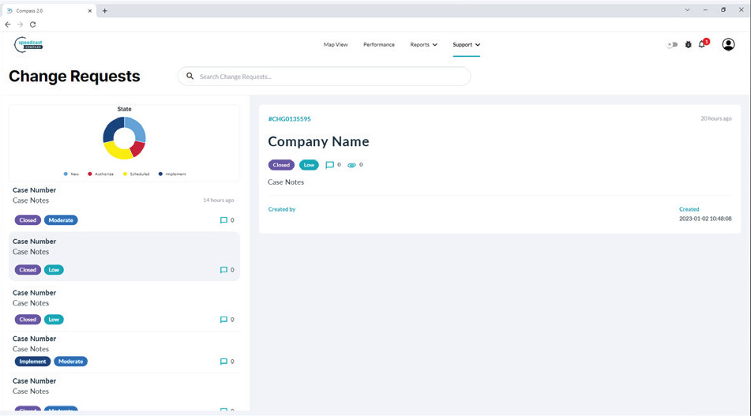Open the bug report icon

click(689, 44)
